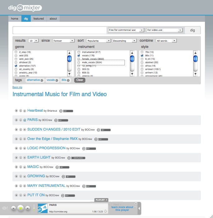Open info icon for Over the Edge / Stephanie RMX
Image resolution: width=213 pixels, height=218 pixels.
point(20,139)
